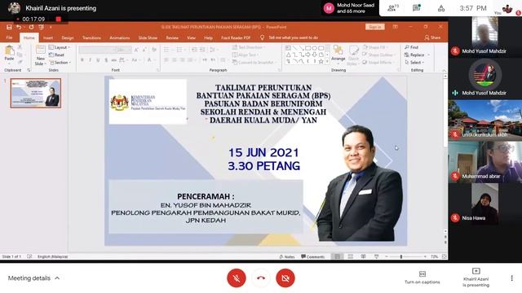Toggle camera off button in Meet
The width and height of the screenshot is (522, 293).
(x=285, y=278)
